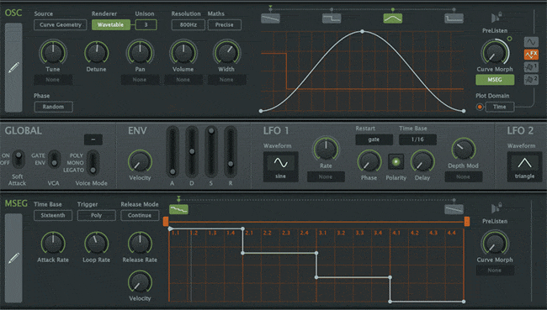Select the grey MSEG curve thumbnail at right
The width and height of the screenshot is (547, 310).
(454, 209)
